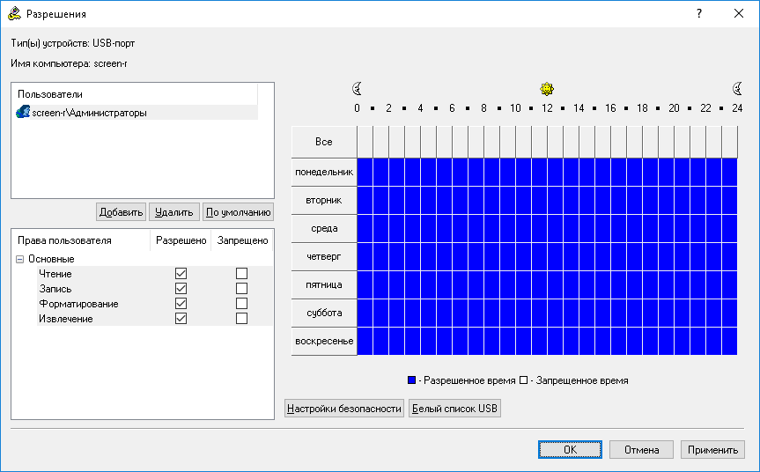The width and height of the screenshot is (760, 472).
Task: Open Белый список USB
Action: pos(454,409)
